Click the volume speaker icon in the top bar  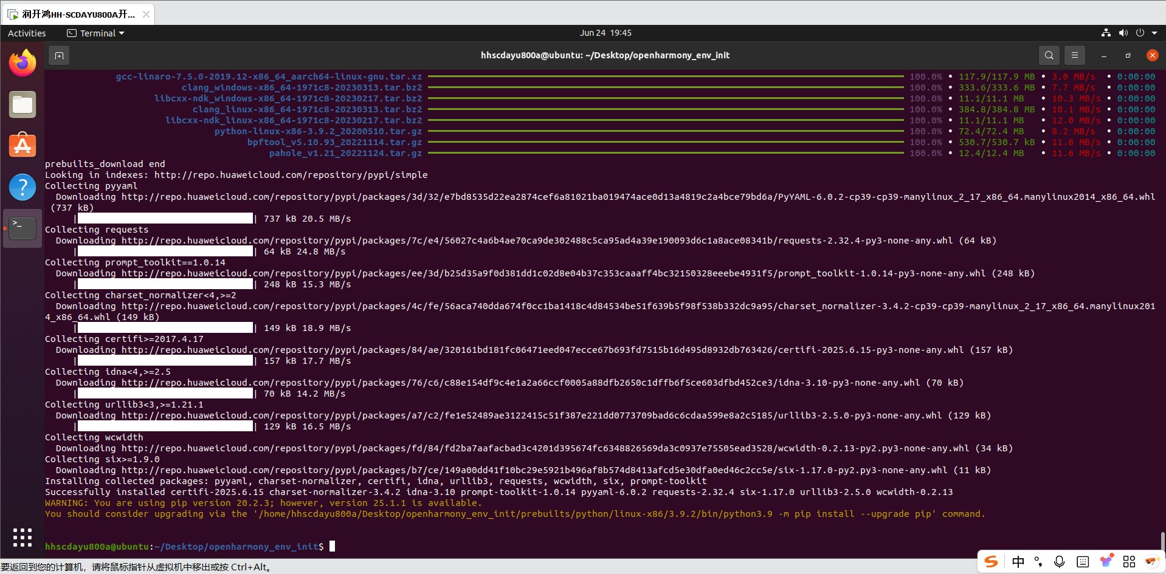click(x=1123, y=33)
